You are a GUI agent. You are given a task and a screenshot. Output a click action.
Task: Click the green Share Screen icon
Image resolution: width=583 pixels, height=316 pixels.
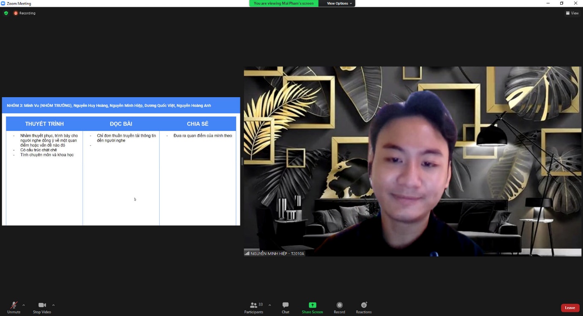(312, 305)
